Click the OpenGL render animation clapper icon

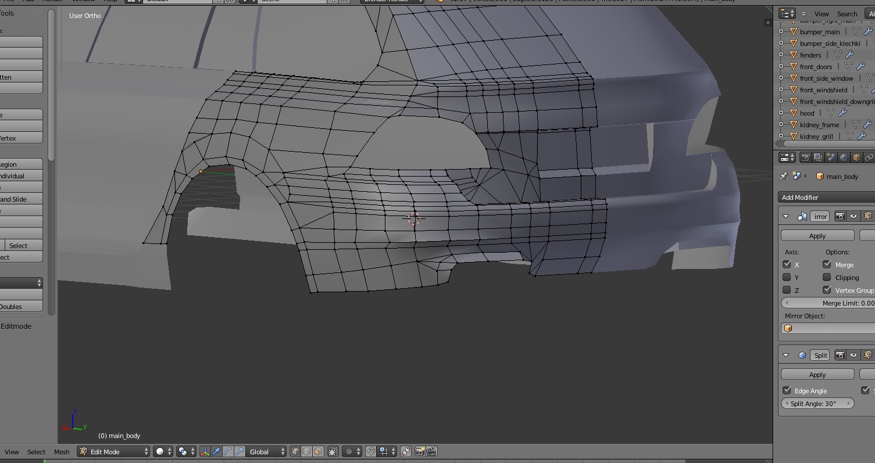(432, 451)
